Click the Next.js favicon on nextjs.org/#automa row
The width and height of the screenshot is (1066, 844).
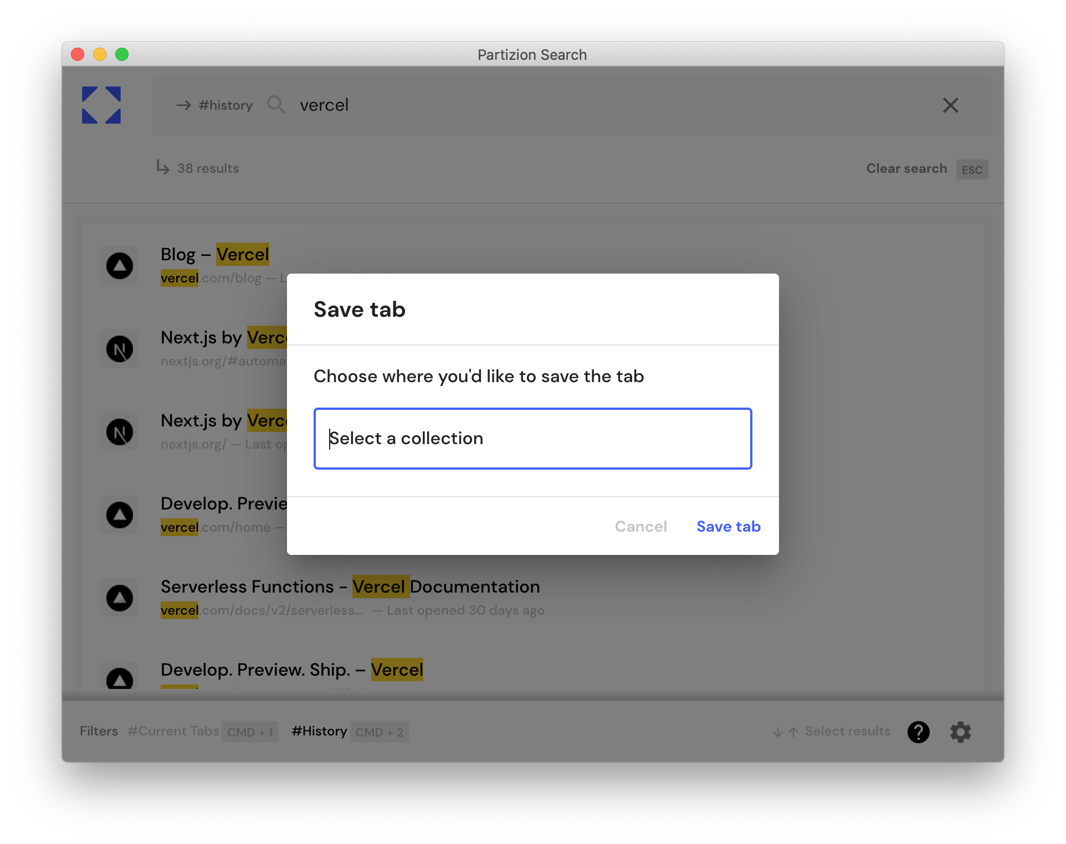pyautogui.click(x=120, y=349)
